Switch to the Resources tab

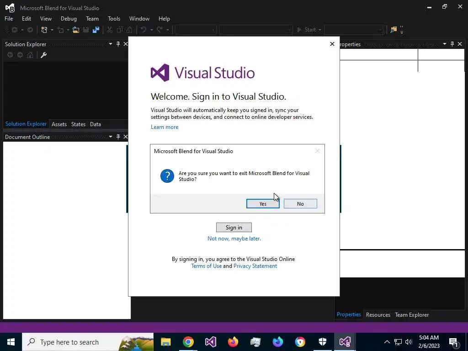378,314
